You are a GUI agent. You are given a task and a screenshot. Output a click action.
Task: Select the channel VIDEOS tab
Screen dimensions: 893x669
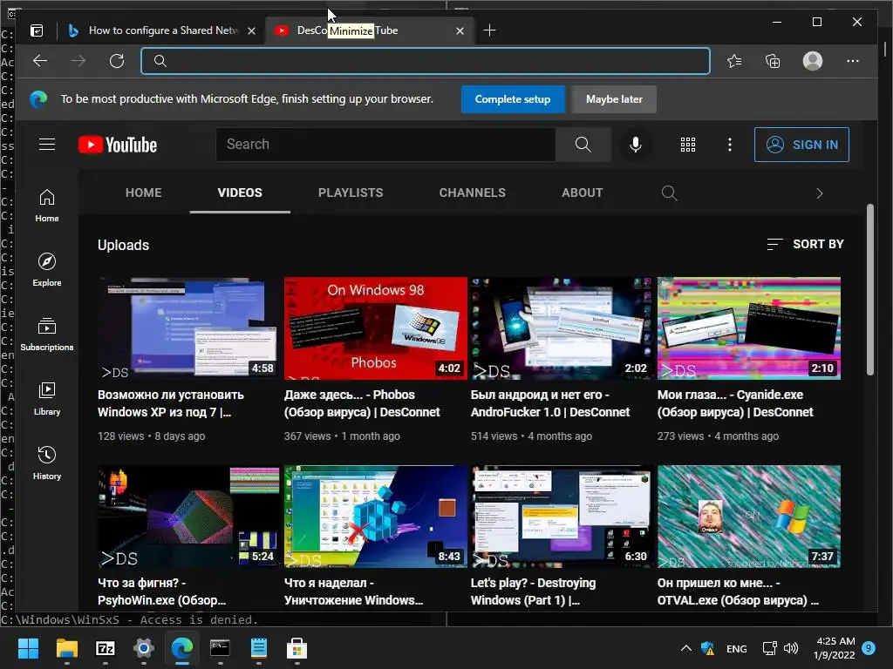(x=240, y=193)
